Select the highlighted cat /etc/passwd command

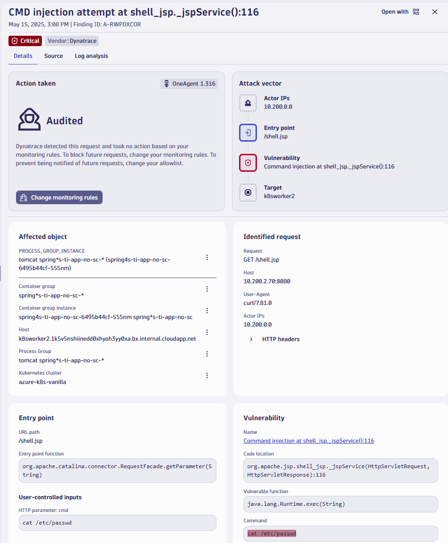[272, 533]
